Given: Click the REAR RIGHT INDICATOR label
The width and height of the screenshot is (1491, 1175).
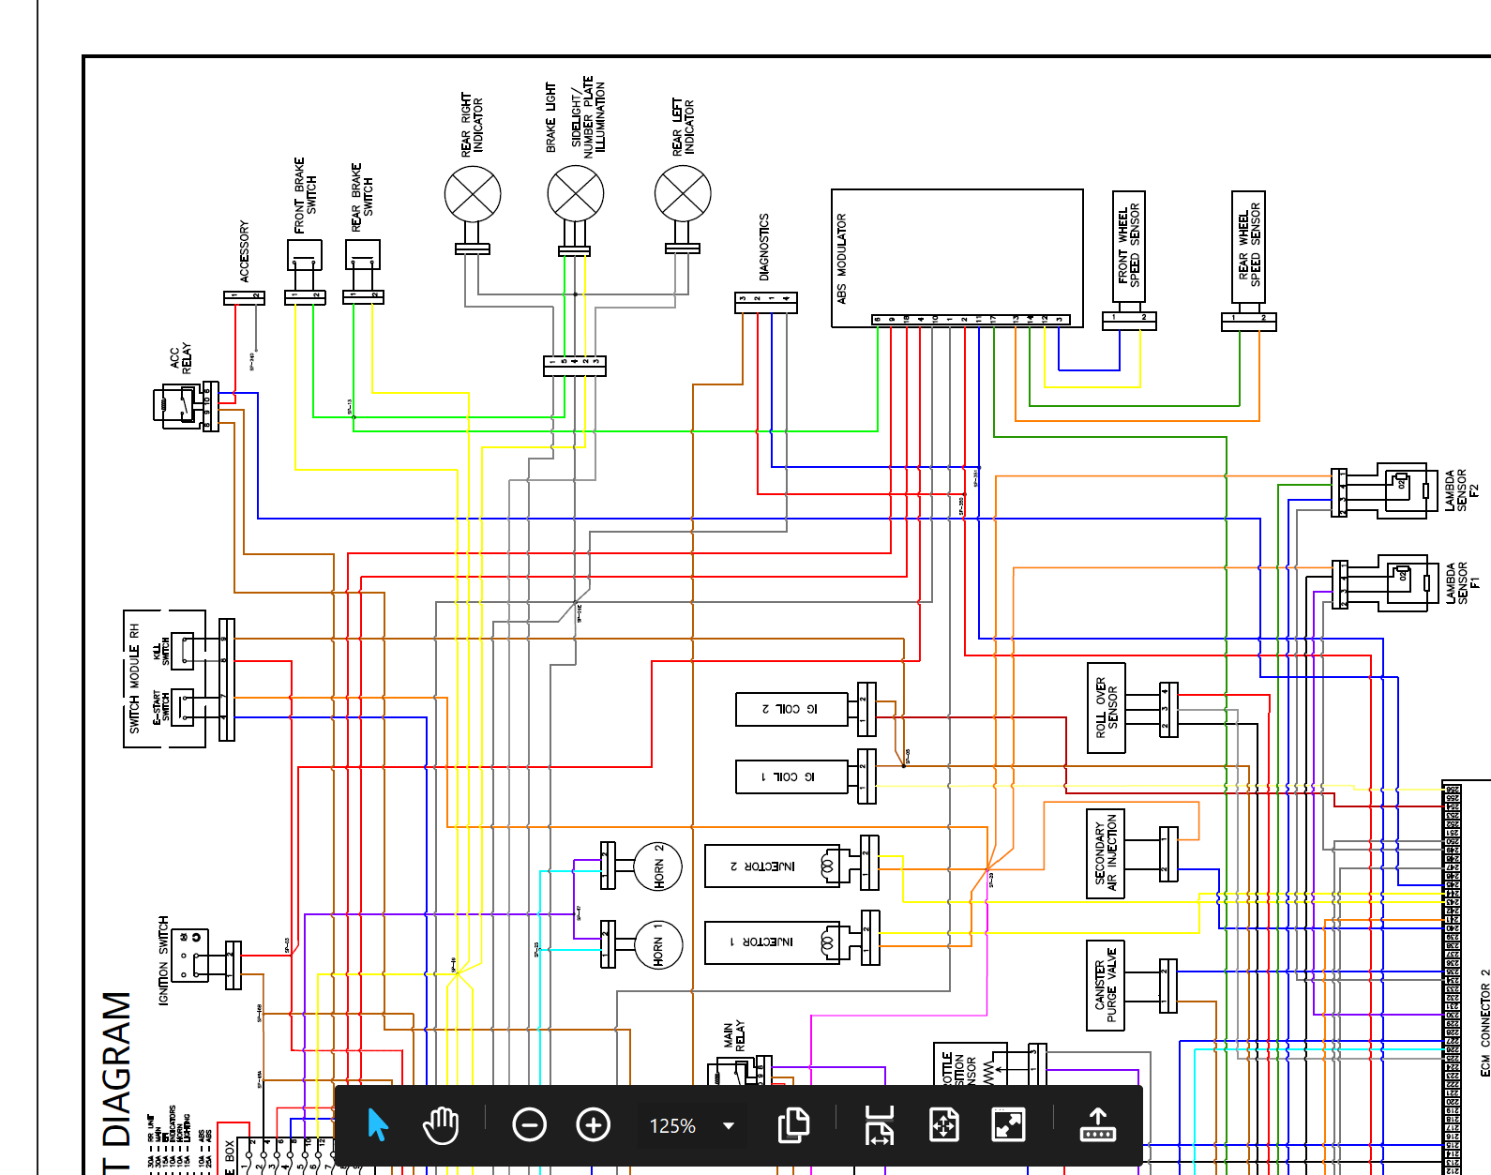Looking at the screenshot, I should tap(472, 123).
